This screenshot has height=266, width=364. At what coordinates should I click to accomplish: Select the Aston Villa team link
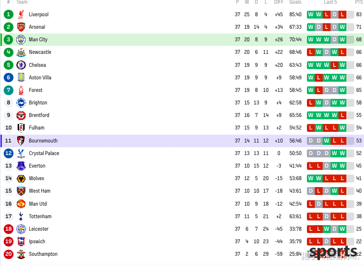pos(40,78)
